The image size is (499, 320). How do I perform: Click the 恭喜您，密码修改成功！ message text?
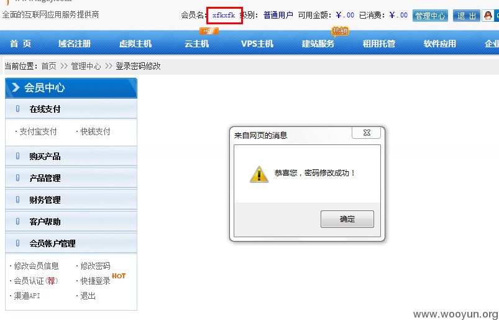[314, 173]
